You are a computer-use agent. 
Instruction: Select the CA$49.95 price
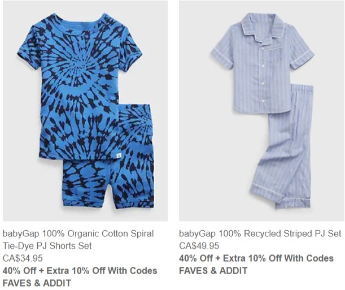199,246
